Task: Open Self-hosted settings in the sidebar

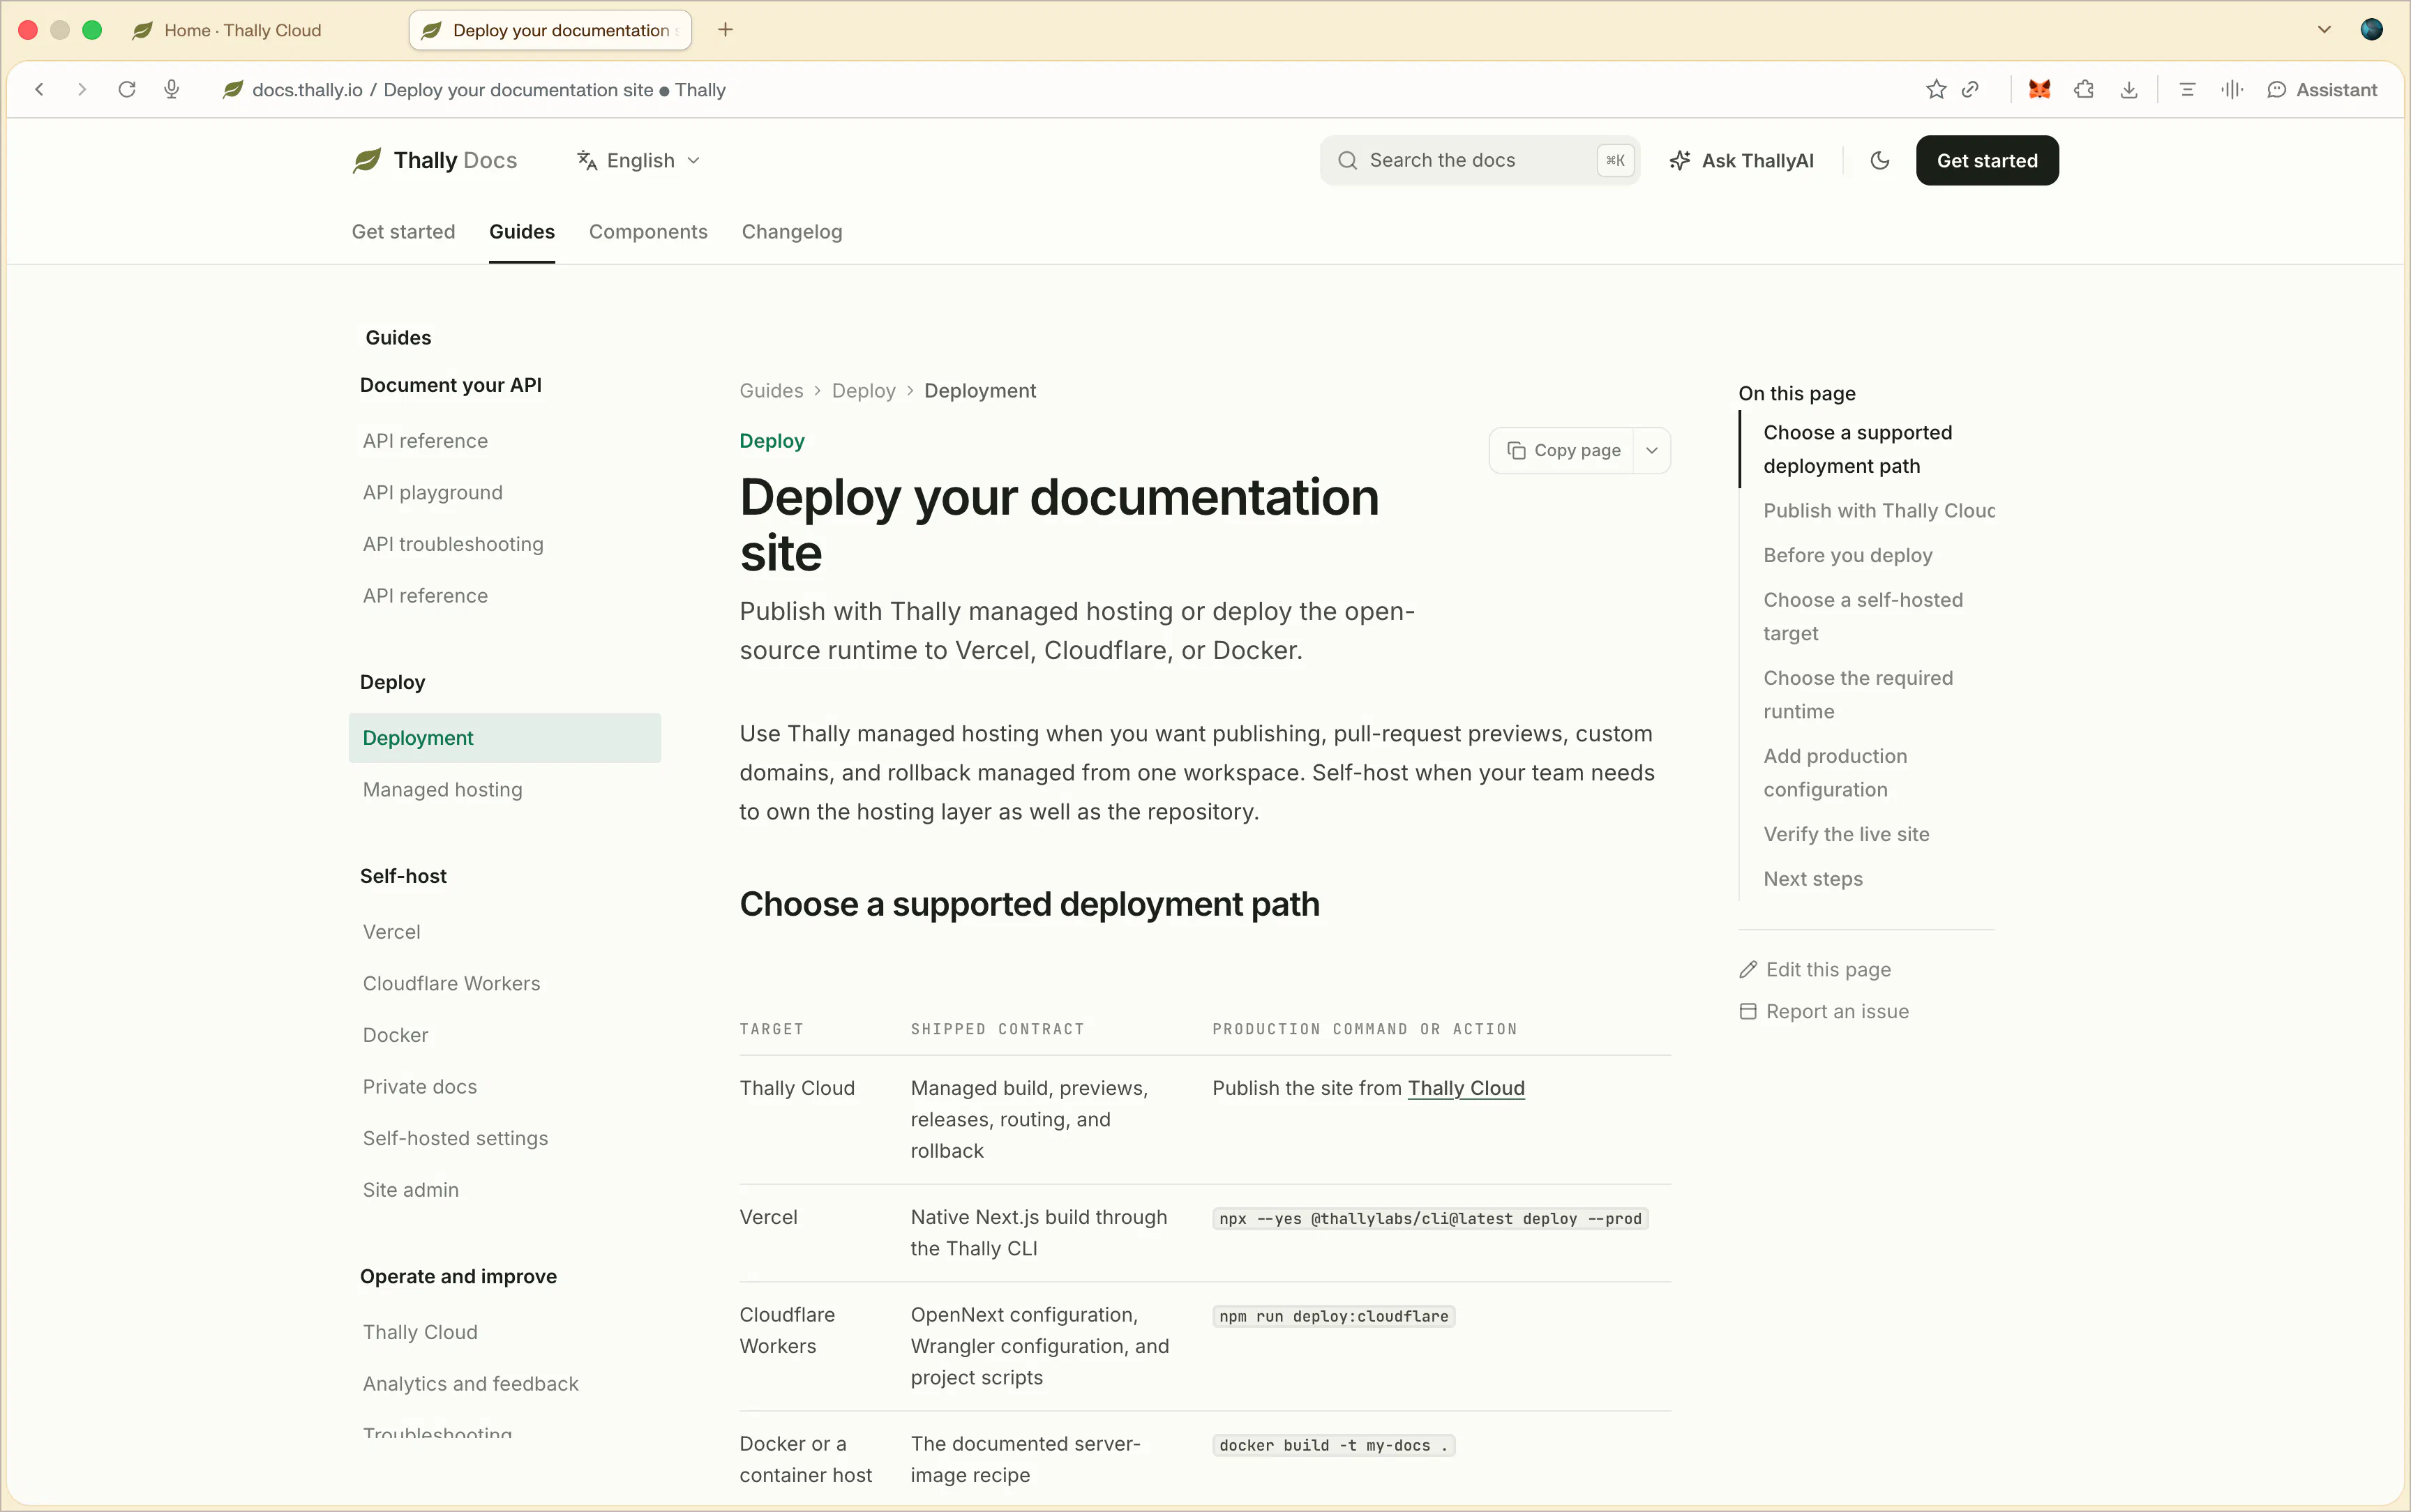Action: point(455,1138)
